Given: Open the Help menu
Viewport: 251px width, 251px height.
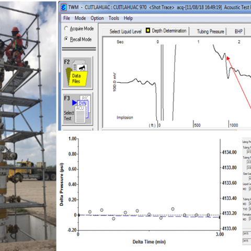Looking at the screenshot, I should coord(128,18).
